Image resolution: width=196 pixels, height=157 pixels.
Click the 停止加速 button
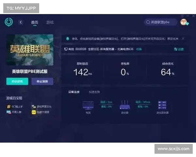(42, 81)
